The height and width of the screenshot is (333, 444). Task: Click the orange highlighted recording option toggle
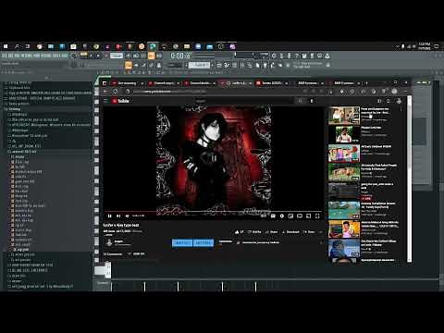coord(151,55)
